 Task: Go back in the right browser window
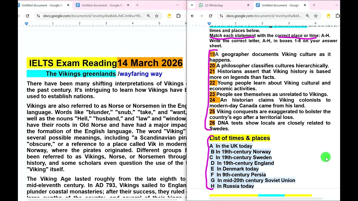[192, 16]
